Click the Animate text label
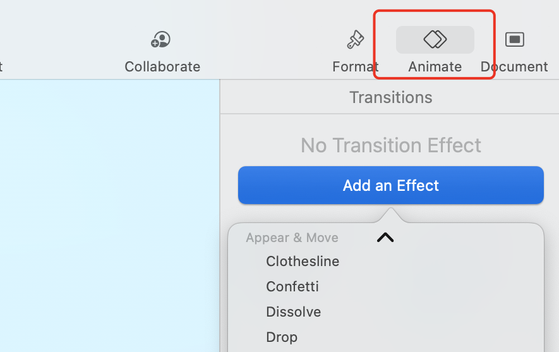 pos(435,67)
